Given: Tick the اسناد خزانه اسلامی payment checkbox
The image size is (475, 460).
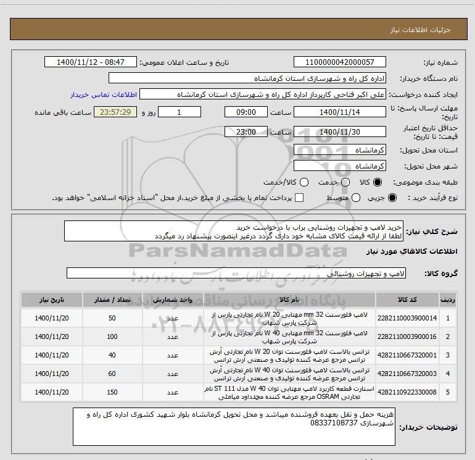Looking at the screenshot, I should 299,198.
